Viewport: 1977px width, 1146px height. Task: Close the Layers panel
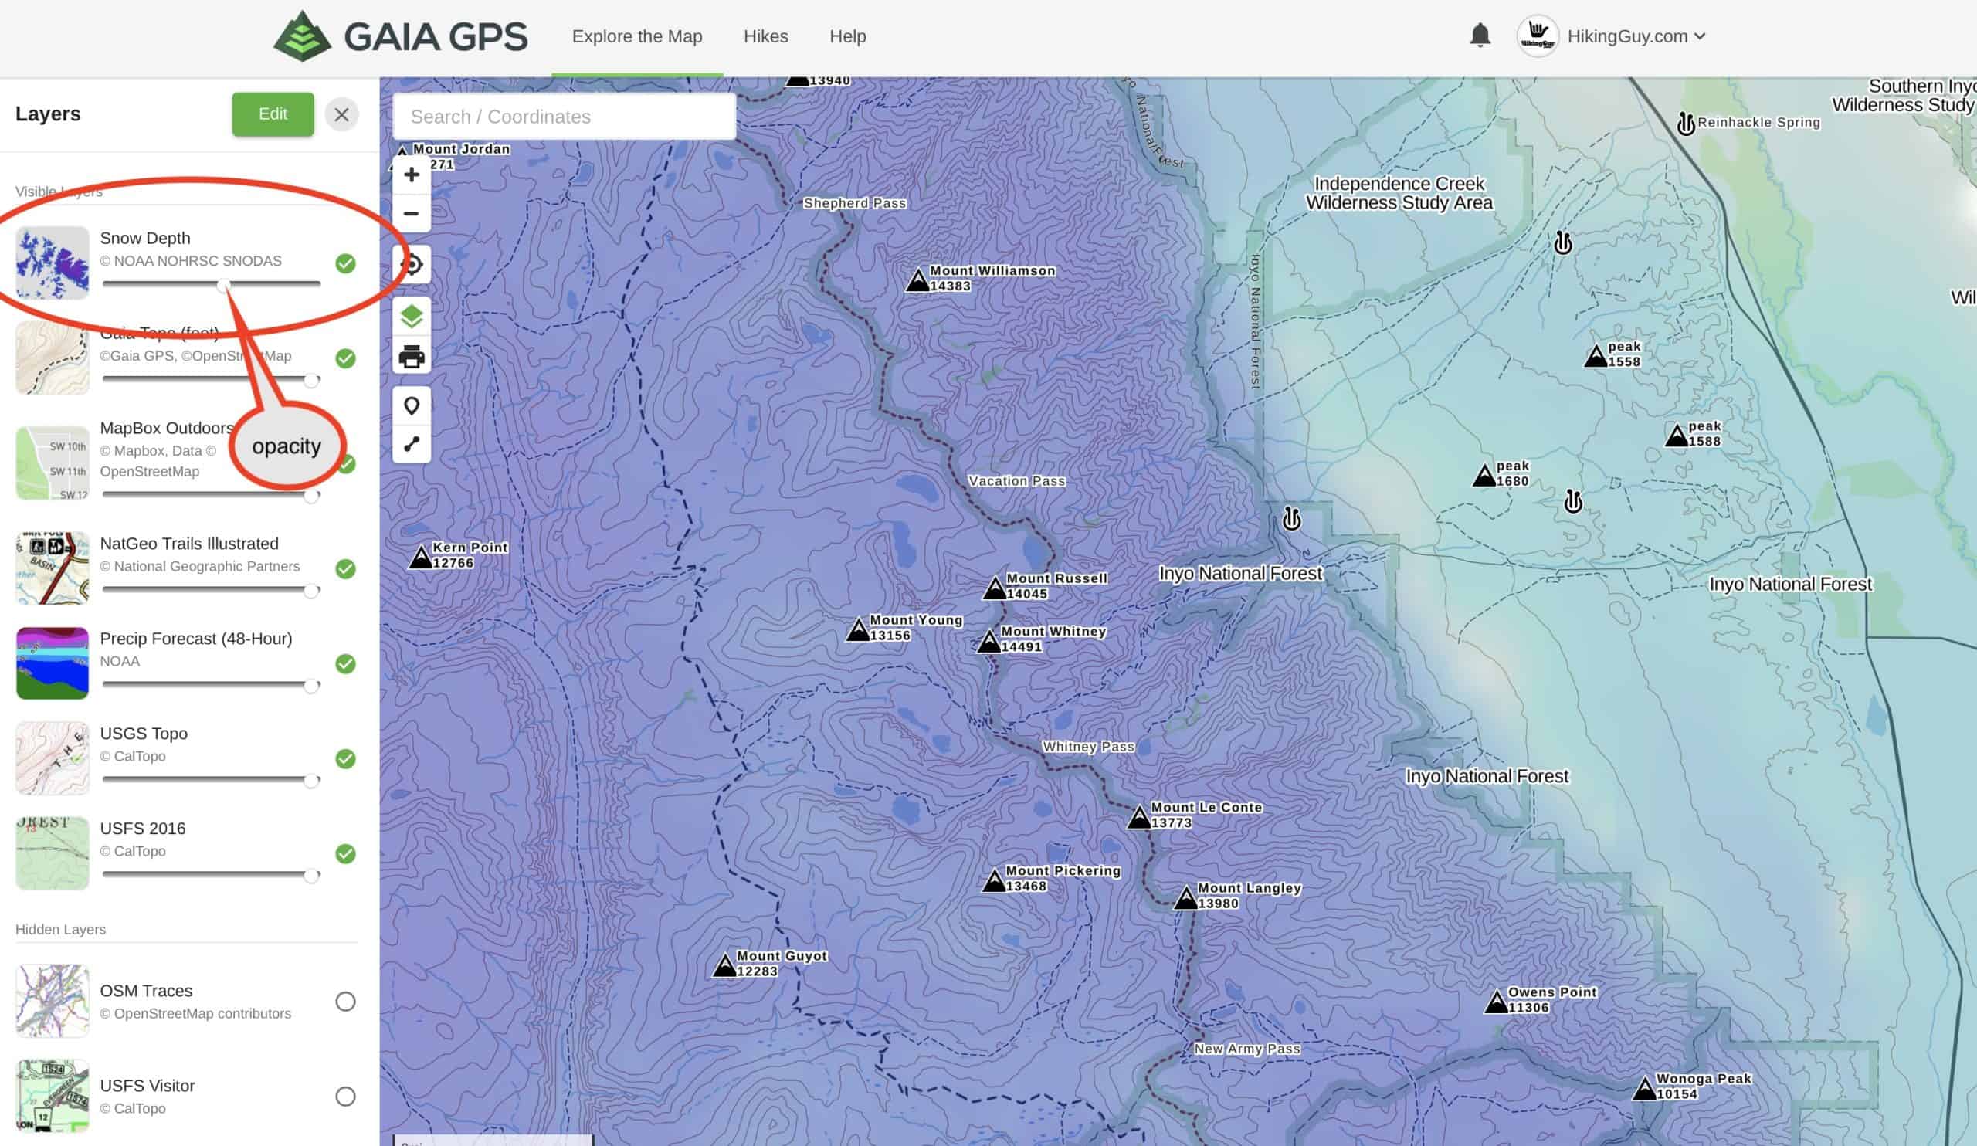coord(341,114)
